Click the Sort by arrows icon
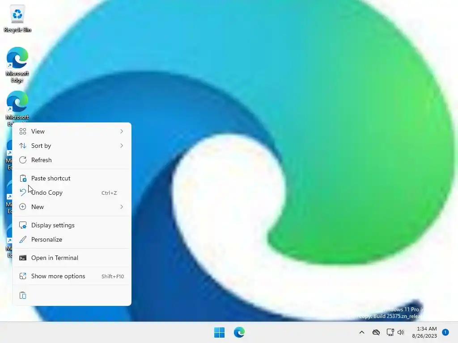458x343 pixels. 23,146
